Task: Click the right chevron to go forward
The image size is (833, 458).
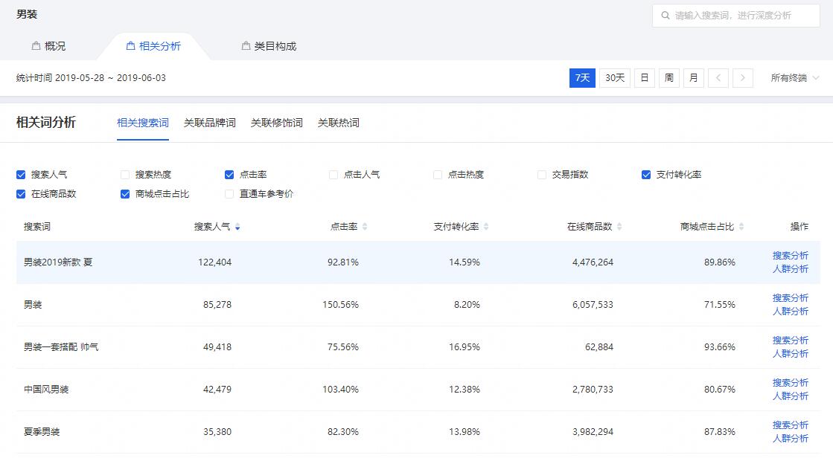Action: 742,77
